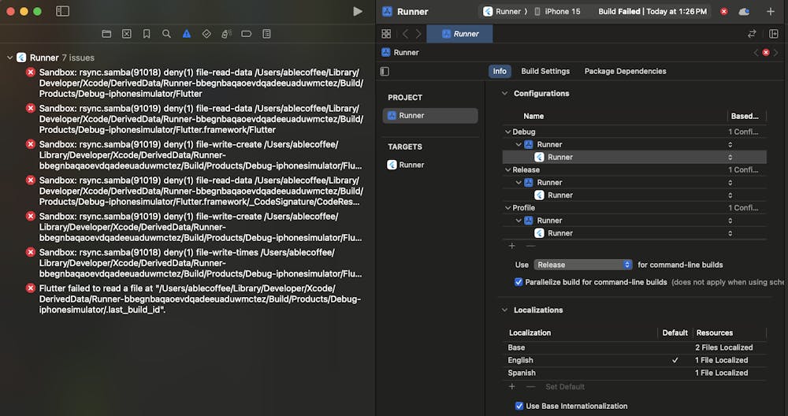Screen dimensions: 788x416
Task: Collapse the Runner project under Debug
Action: [x=519, y=145]
